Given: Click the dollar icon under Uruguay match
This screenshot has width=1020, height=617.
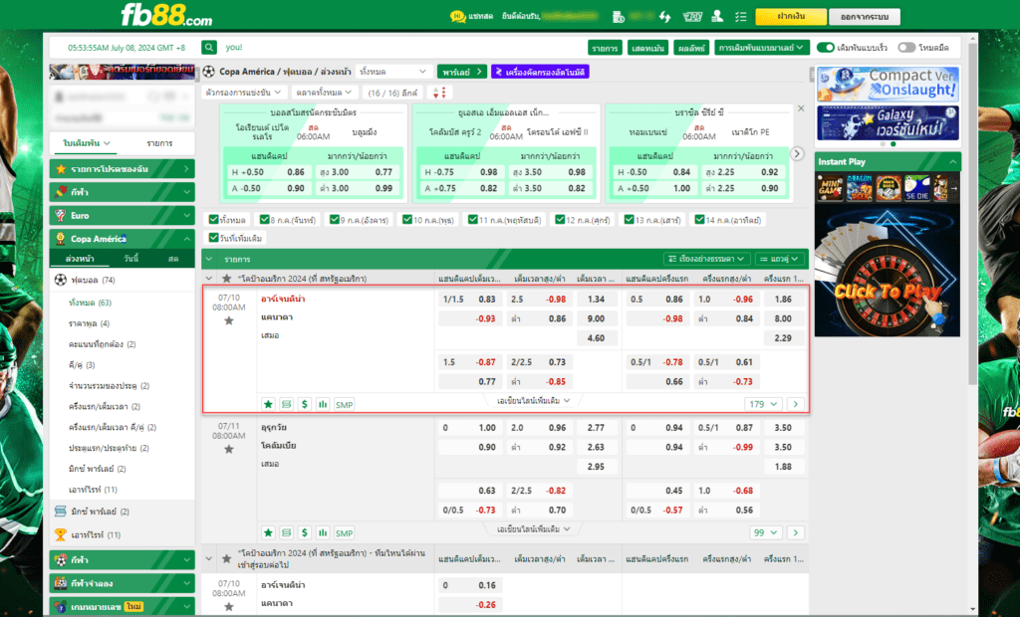Looking at the screenshot, I should 305,533.
